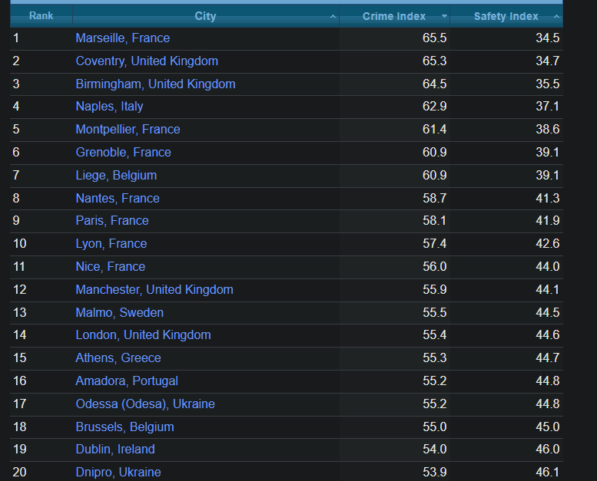Open Dnipro, Ukraine link

(118, 473)
